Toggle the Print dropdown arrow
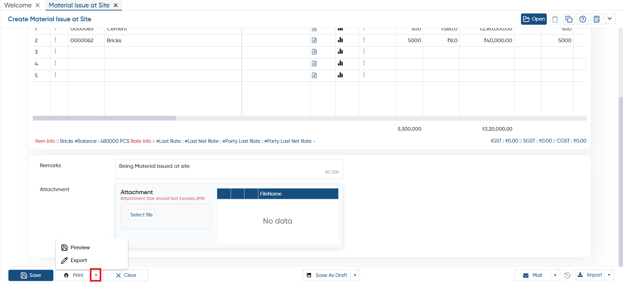Screen dimensions: 623x284 point(96,275)
